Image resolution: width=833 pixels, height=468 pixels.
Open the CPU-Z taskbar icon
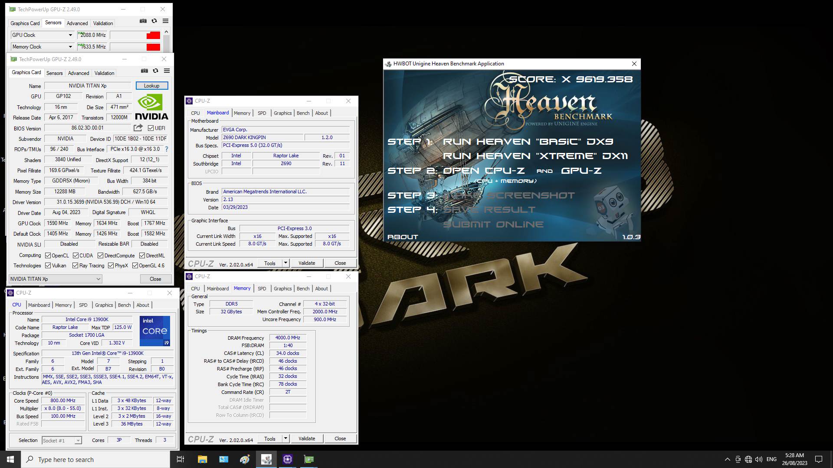(288, 459)
